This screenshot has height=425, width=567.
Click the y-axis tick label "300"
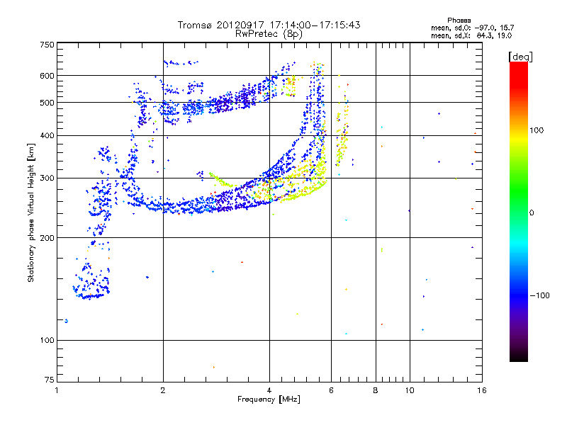(47, 178)
